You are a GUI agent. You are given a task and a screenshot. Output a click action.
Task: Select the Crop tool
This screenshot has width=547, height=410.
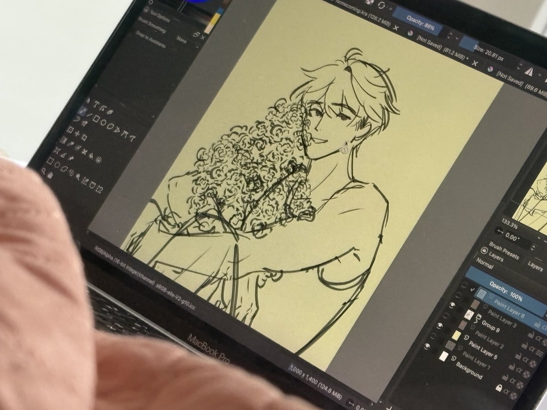[84, 138]
